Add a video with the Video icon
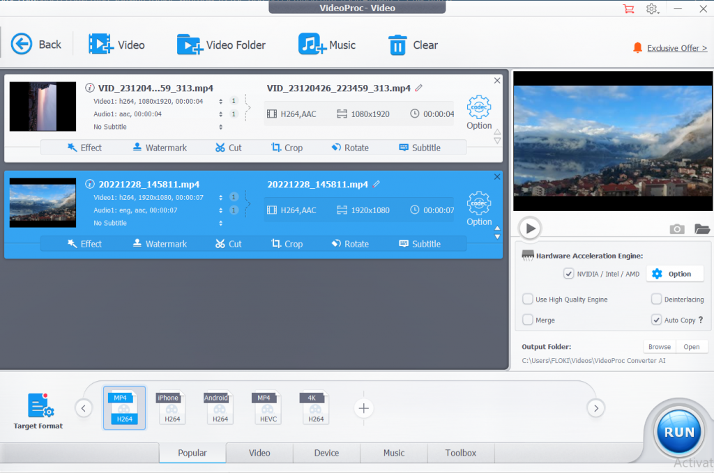This screenshot has height=473, width=714. (x=100, y=45)
